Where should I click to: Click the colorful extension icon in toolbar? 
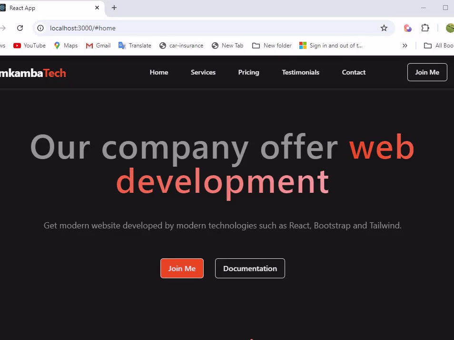click(407, 28)
